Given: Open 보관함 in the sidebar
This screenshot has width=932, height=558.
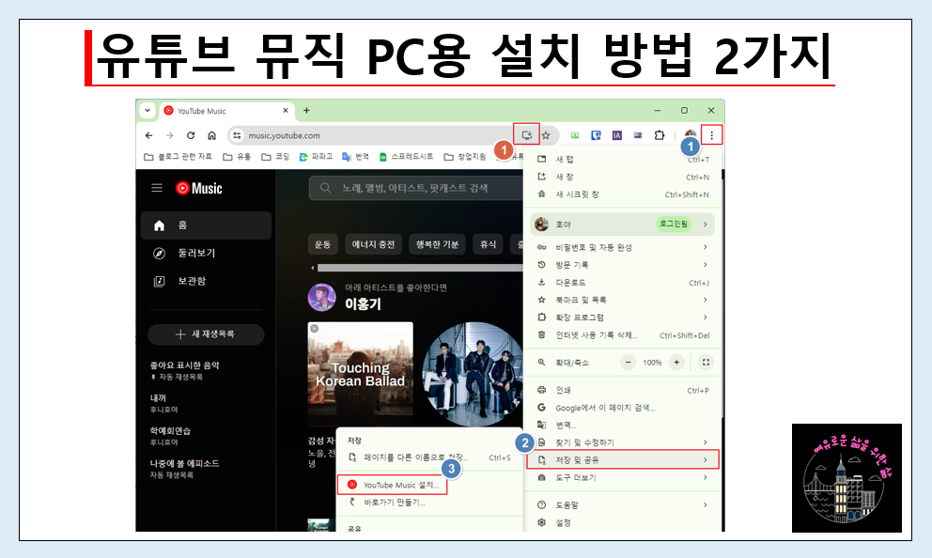Looking at the screenshot, I should pyautogui.click(x=207, y=281).
